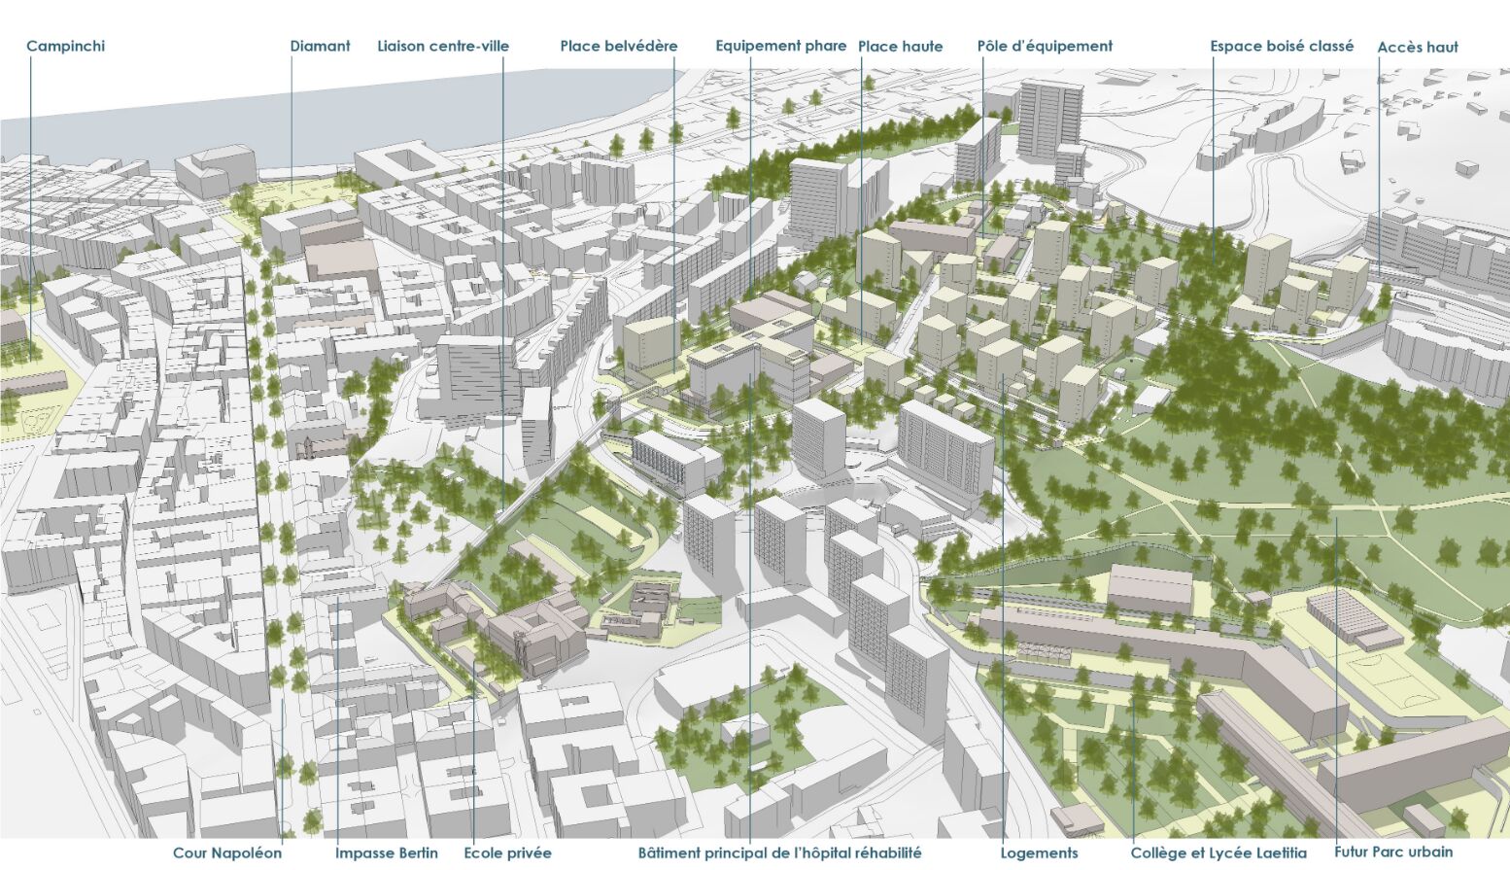Select the Place belvédère label

coord(618,46)
